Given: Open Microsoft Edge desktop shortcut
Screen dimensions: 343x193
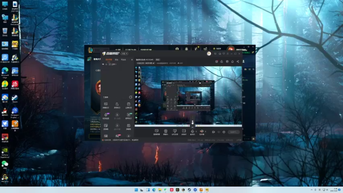Looking at the screenshot, I should 5,73.
